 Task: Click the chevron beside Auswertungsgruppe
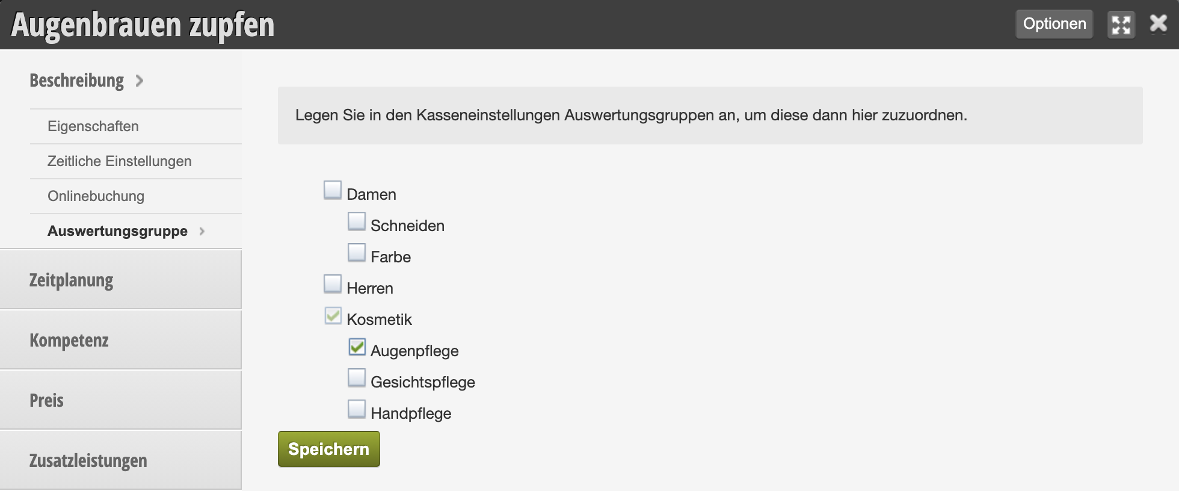coord(202,231)
